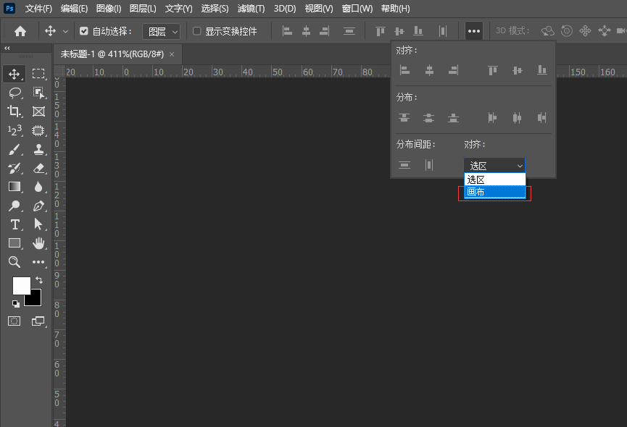Click the Home button in options bar

20,31
